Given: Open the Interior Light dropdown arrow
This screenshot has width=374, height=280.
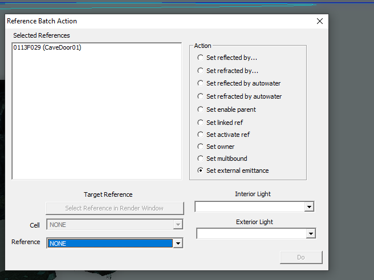Looking at the screenshot, I should point(309,207).
